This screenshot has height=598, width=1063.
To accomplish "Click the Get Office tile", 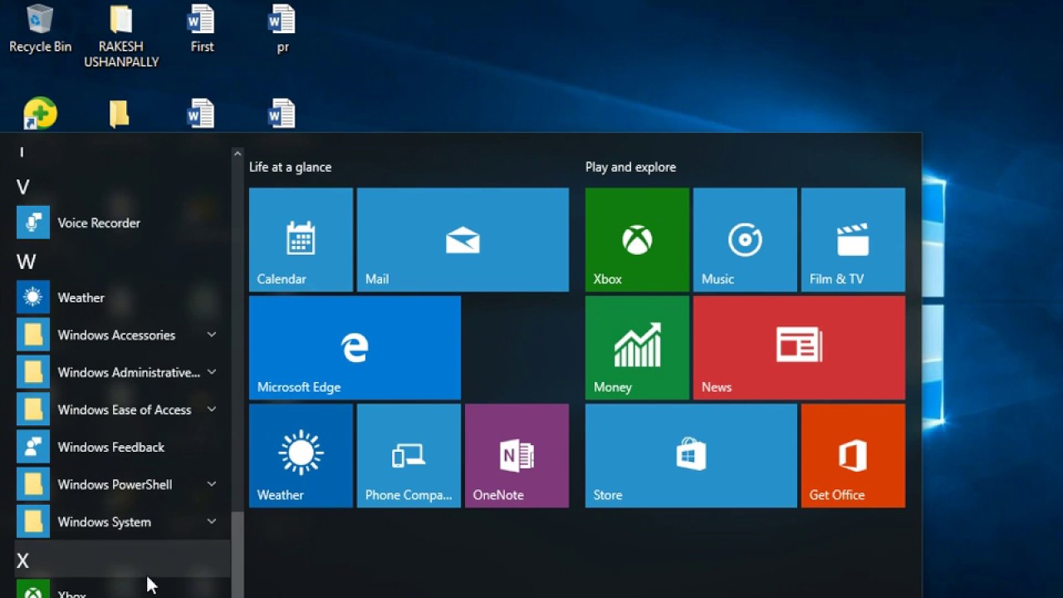I will click(x=852, y=454).
